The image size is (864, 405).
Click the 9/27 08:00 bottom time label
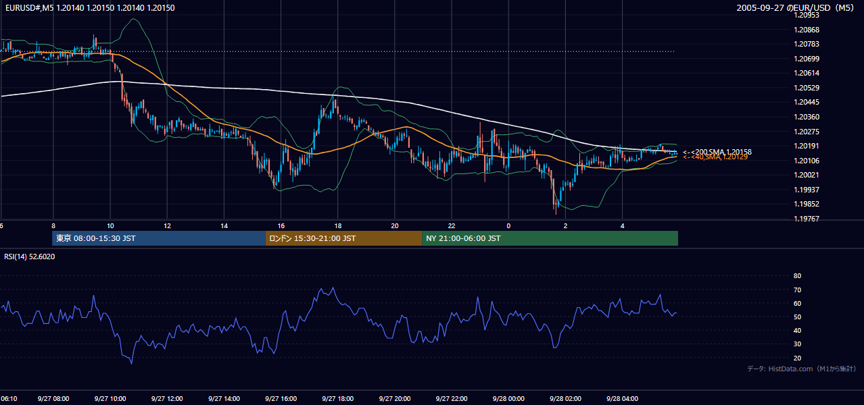(x=53, y=399)
